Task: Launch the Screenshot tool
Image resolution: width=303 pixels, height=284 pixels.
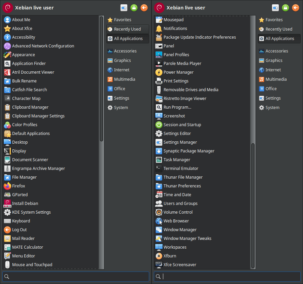Action: tap(174, 116)
